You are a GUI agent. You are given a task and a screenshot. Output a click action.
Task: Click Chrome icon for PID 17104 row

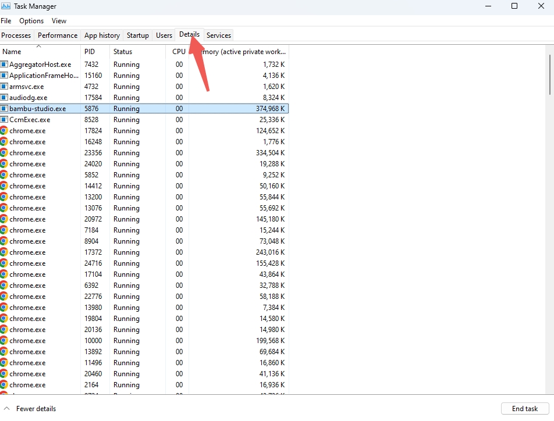[x=4, y=274]
